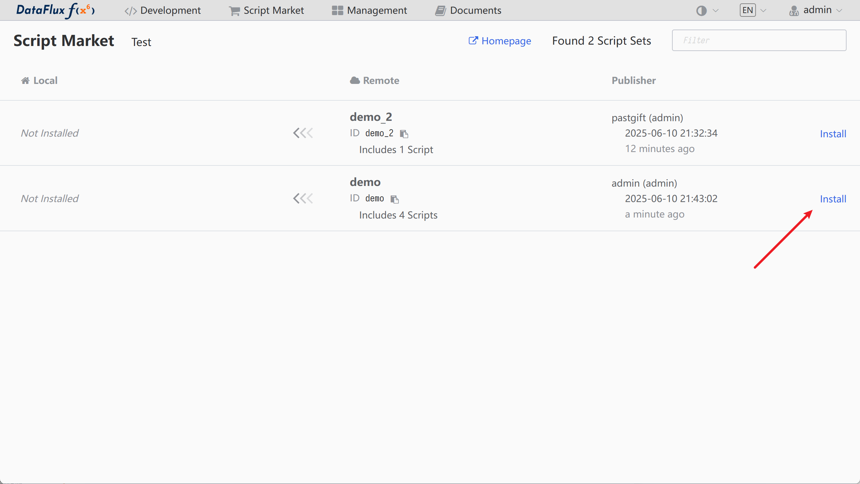Install the demo script set
860x484 pixels.
tap(833, 199)
